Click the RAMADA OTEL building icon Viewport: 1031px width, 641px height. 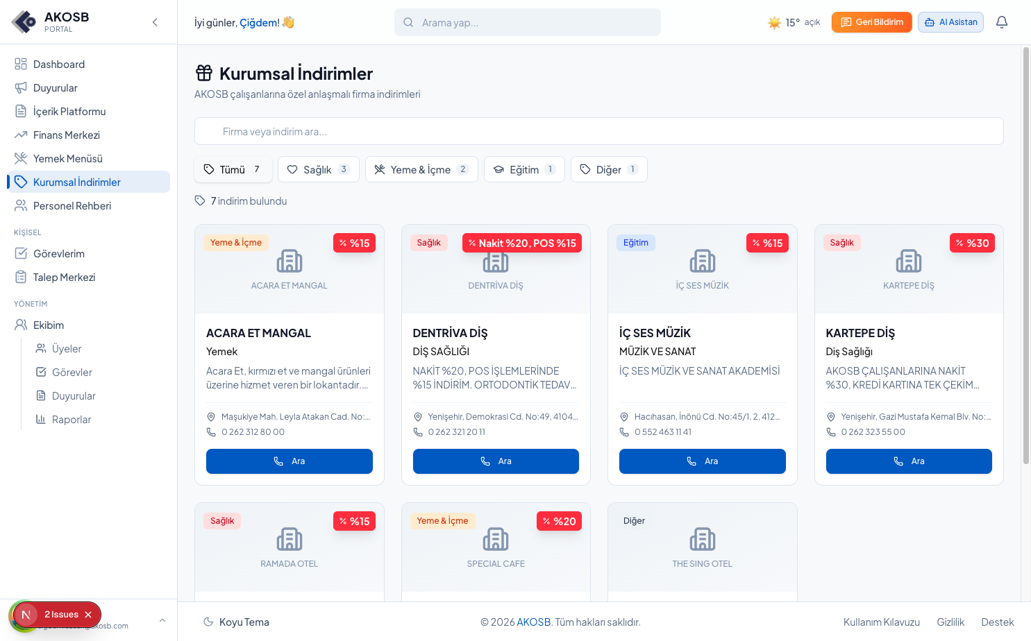click(290, 540)
